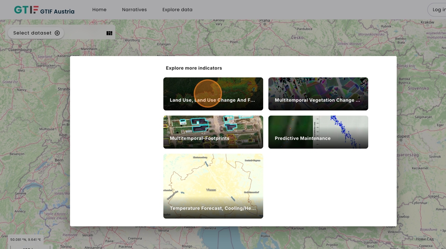
Task: Click the Praha city marker on map
Action: pos(265,24)
